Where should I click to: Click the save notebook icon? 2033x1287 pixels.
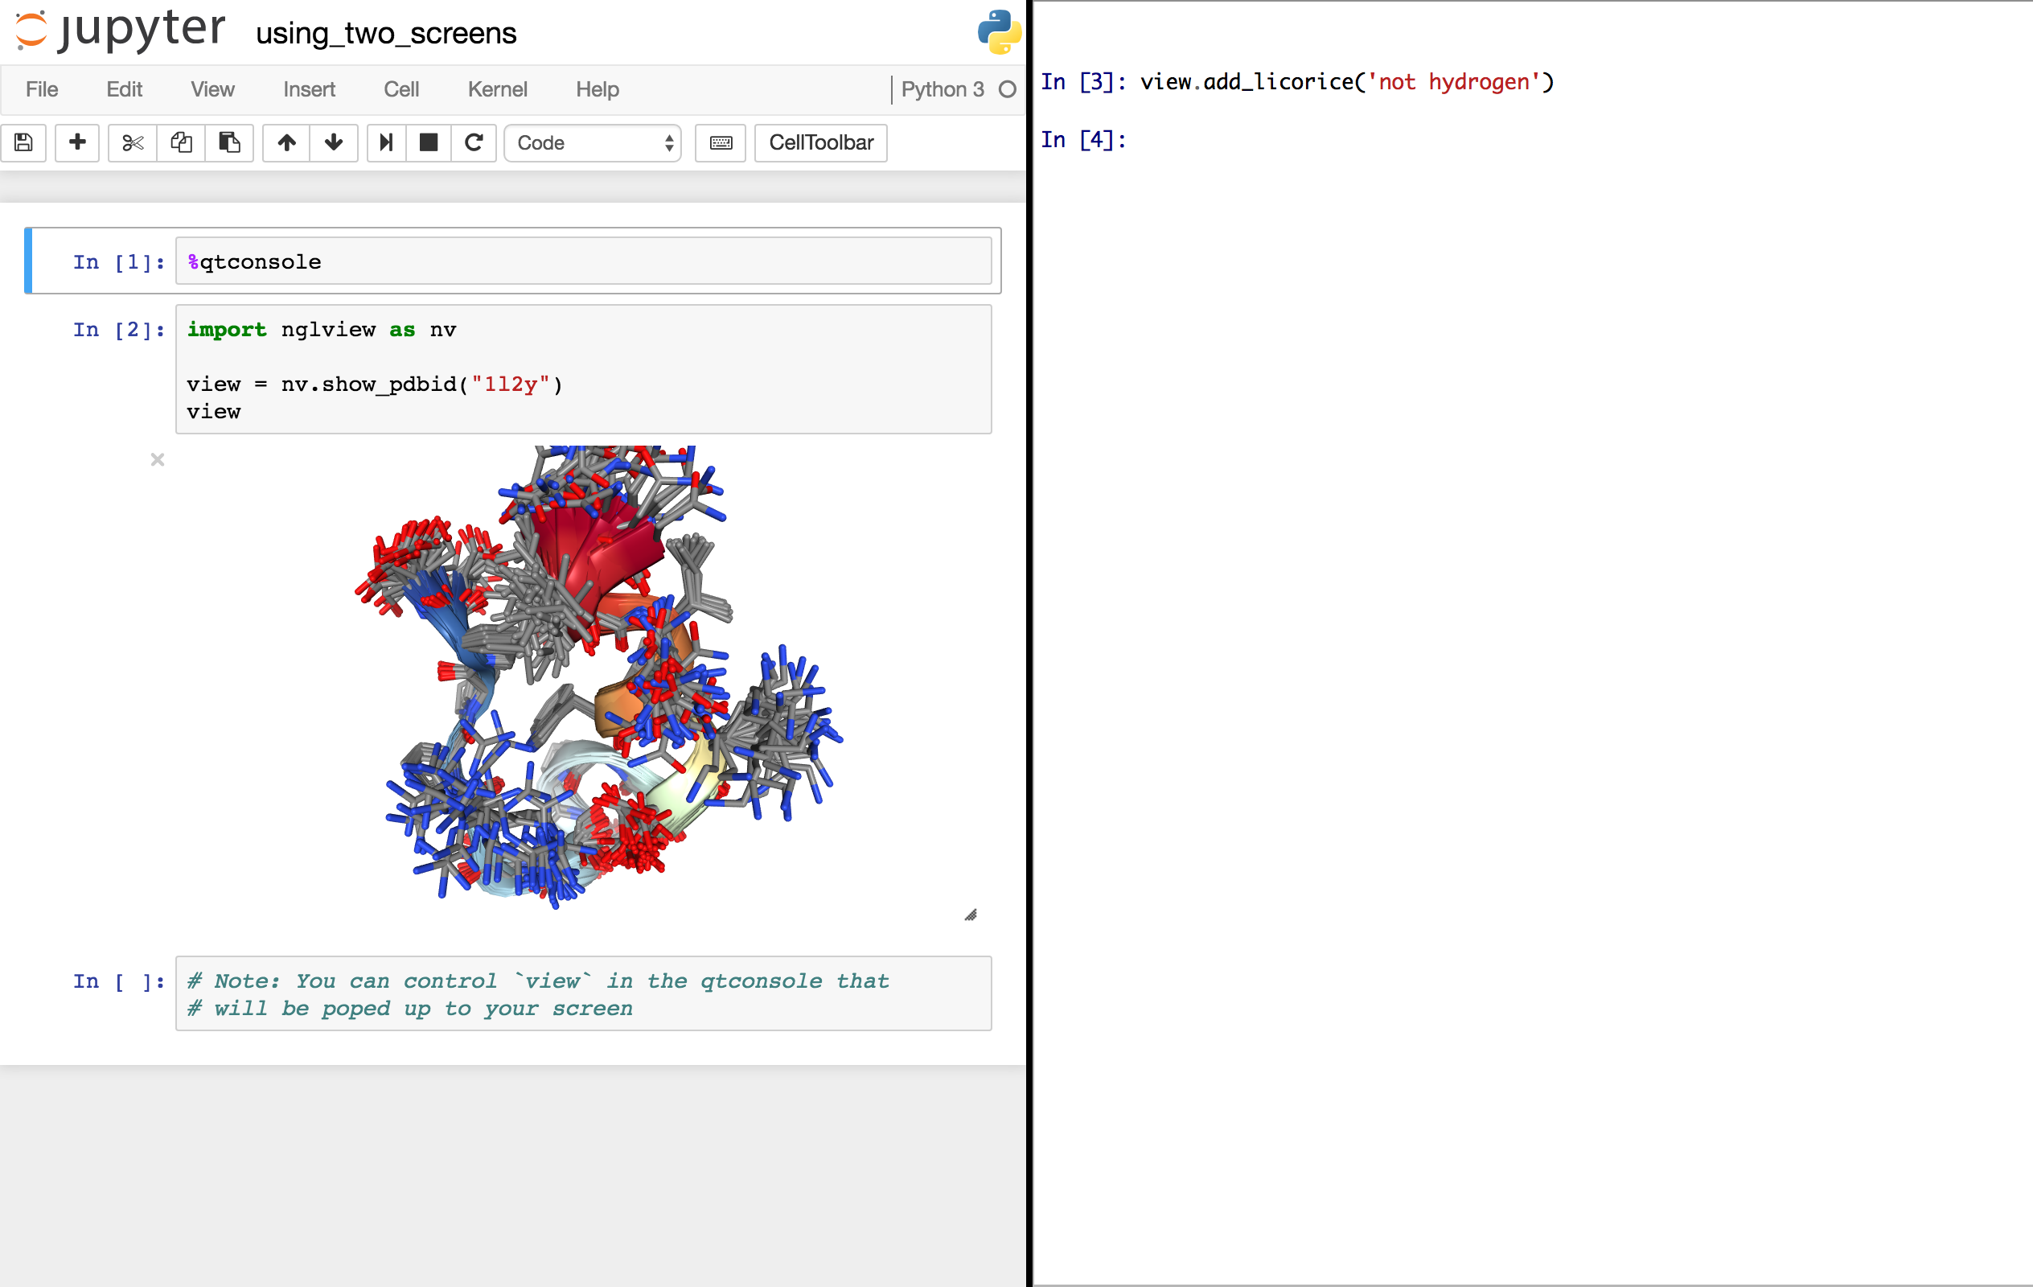(23, 142)
